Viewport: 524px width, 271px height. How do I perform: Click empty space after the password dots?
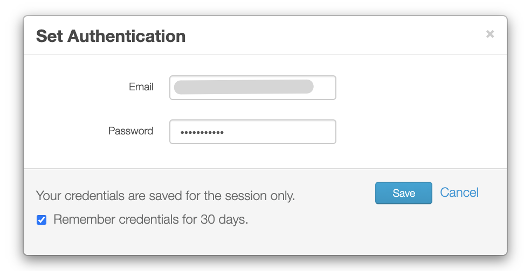tap(279, 132)
